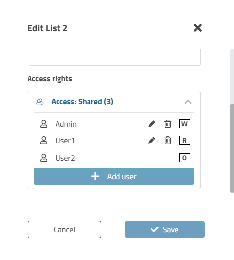
Task: Remove User1 using the trash icon
Action: (x=168, y=140)
